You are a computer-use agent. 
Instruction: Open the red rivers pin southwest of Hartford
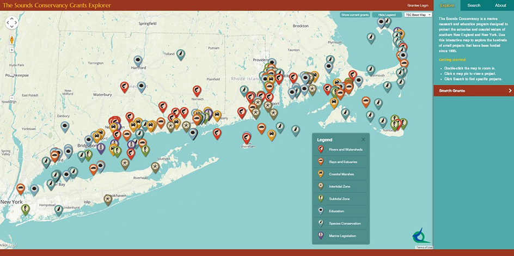pos(124,87)
